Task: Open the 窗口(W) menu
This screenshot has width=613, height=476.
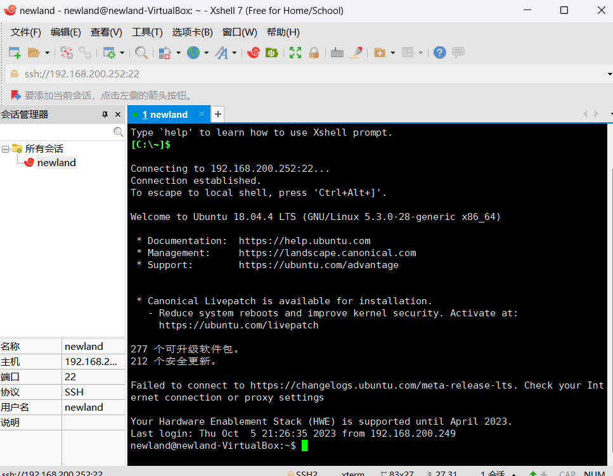Action: coord(240,32)
